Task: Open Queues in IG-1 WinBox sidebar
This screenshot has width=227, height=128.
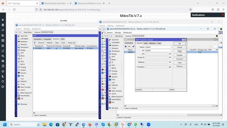Action: (x=23, y=73)
